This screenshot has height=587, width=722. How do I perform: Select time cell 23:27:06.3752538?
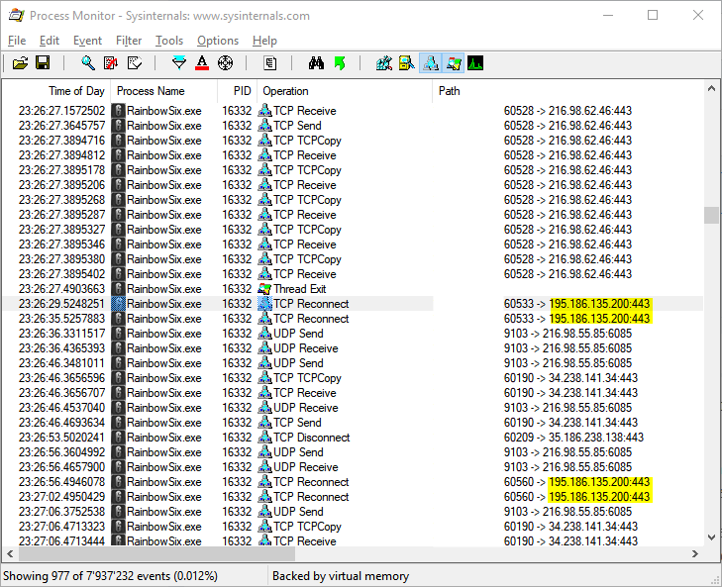[61, 512]
